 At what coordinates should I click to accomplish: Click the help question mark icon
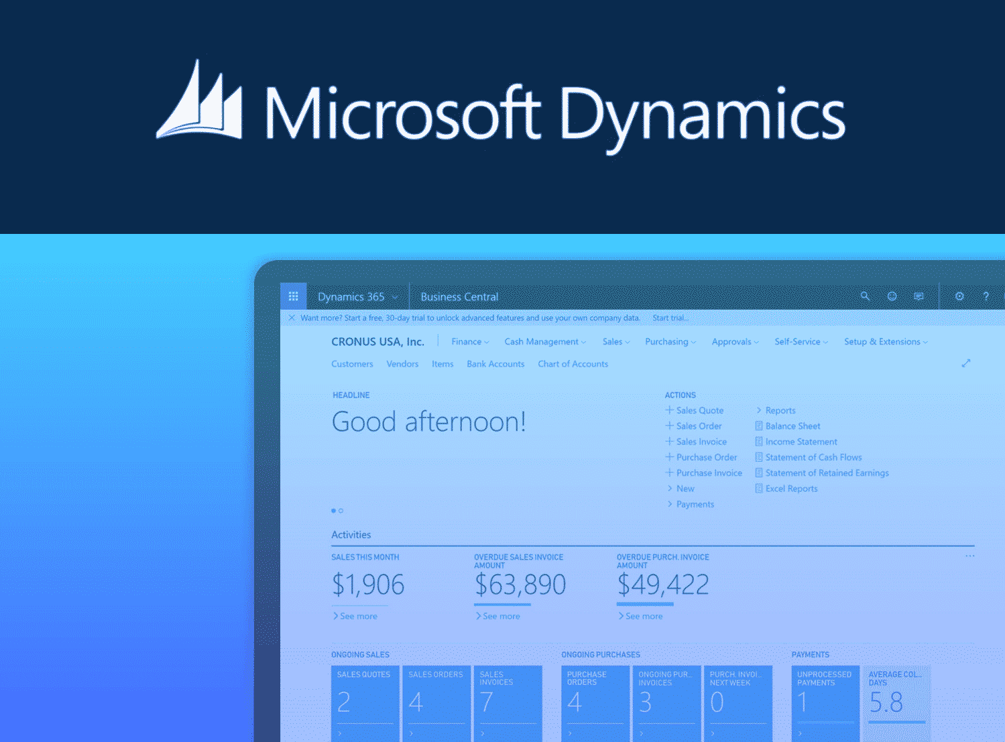click(x=986, y=296)
